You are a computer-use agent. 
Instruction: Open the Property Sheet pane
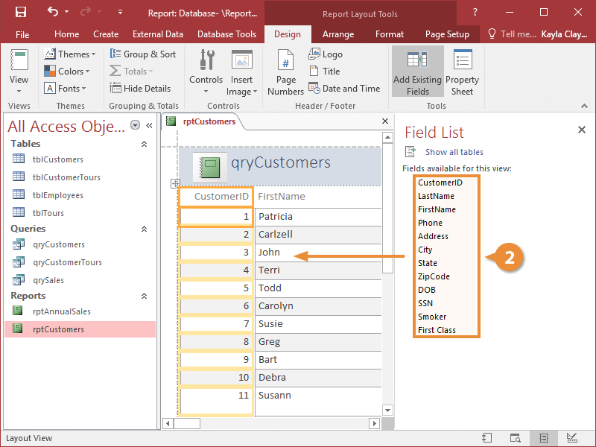(x=462, y=72)
